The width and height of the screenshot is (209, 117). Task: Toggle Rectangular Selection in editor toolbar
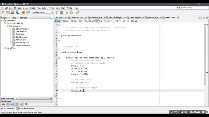(x=101, y=21)
